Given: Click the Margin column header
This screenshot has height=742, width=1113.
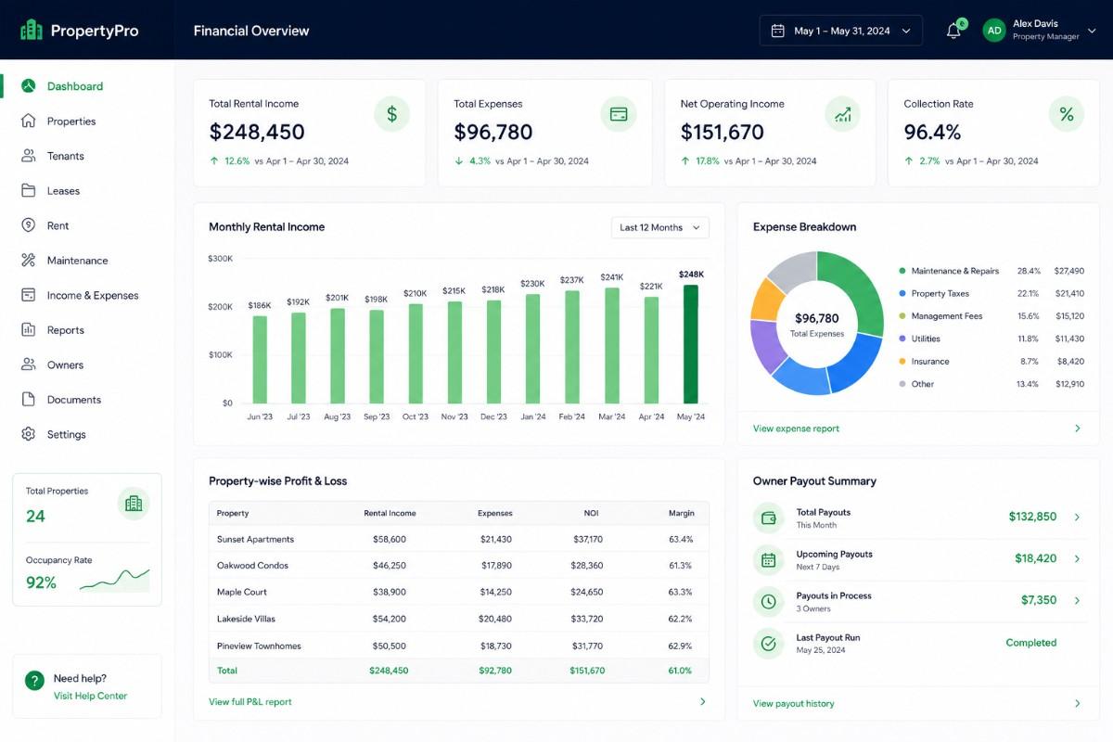Looking at the screenshot, I should point(681,513).
